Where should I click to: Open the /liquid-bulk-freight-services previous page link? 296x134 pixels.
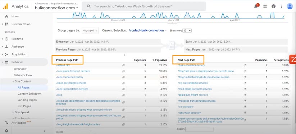tap(71, 83)
